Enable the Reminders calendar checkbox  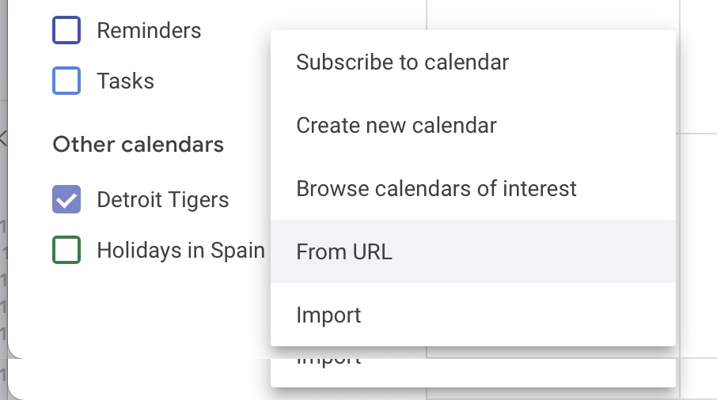point(66,30)
